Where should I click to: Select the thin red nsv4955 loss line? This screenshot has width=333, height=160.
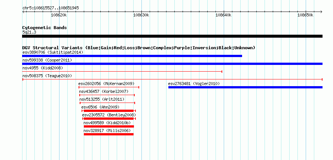[x=122, y=72]
